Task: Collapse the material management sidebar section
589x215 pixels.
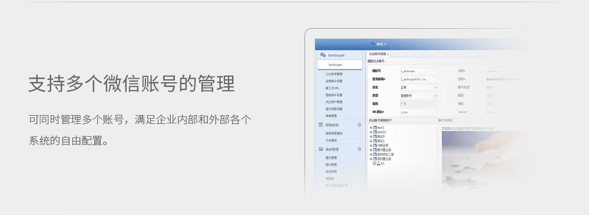Action: 359,149
